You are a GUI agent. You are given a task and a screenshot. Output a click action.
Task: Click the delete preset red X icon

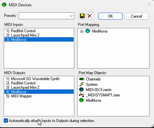(x=90, y=16)
